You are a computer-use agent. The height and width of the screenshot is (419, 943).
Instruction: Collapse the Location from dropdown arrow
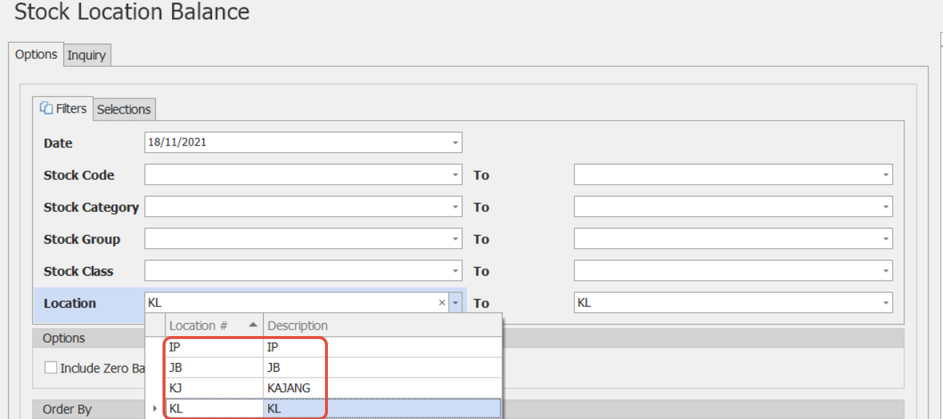click(455, 303)
